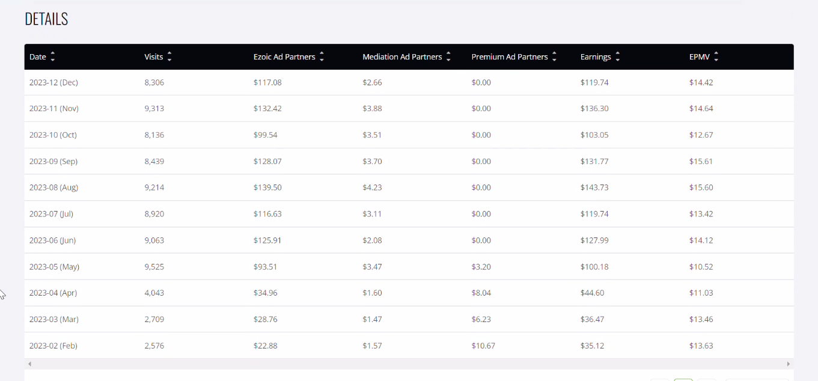Viewport: 818px width, 381px height.
Task: Select the 2023-07 (Jul) date cell
Action: click(x=51, y=214)
